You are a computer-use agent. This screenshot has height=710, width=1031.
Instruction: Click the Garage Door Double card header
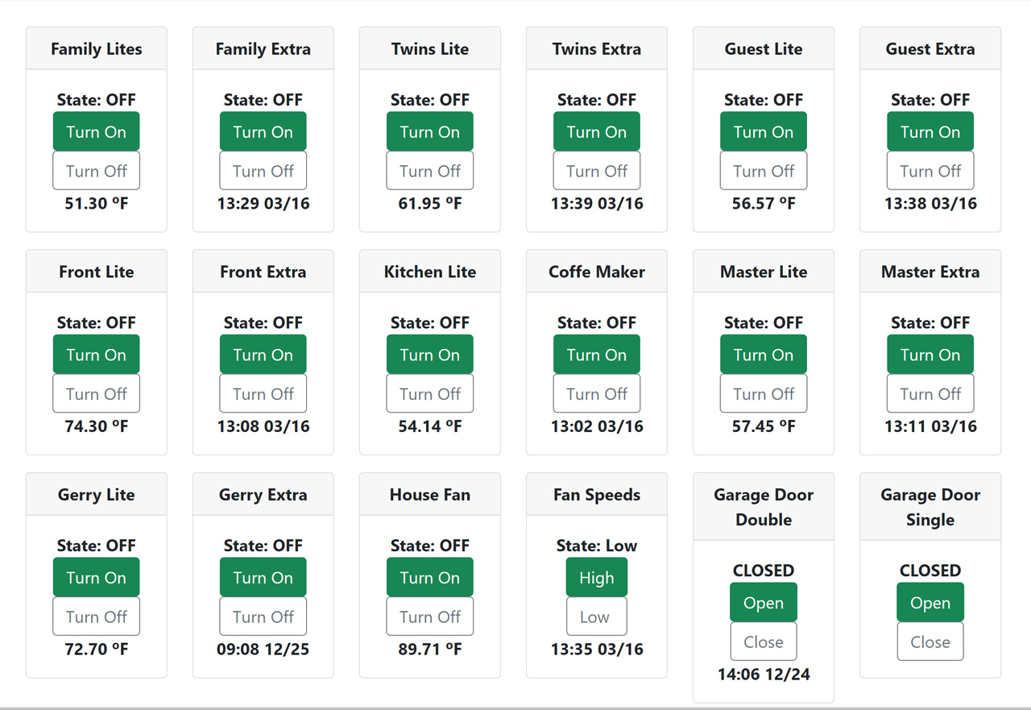(x=763, y=507)
